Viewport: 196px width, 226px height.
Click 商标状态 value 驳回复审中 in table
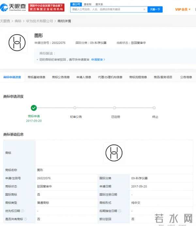[44, 186]
